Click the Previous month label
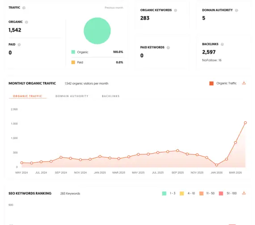Image resolution: width=255 pixels, height=225 pixels. [114, 8]
